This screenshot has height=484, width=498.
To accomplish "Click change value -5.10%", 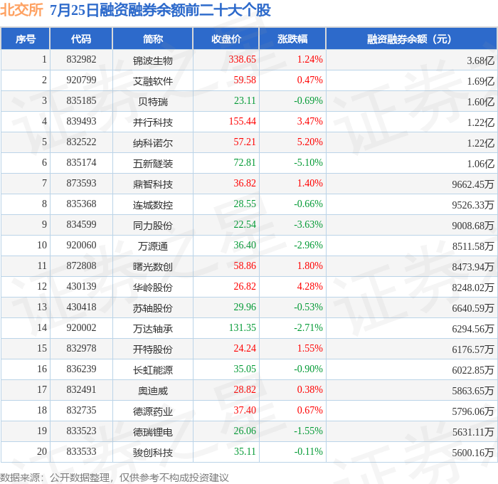I will pyautogui.click(x=308, y=163).
